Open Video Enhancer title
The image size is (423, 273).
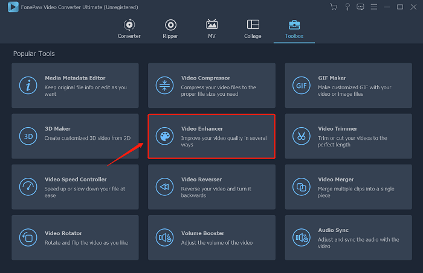202,129
